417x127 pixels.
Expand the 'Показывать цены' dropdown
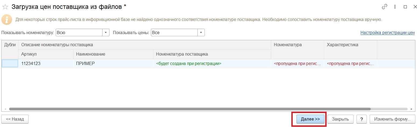pos(201,33)
